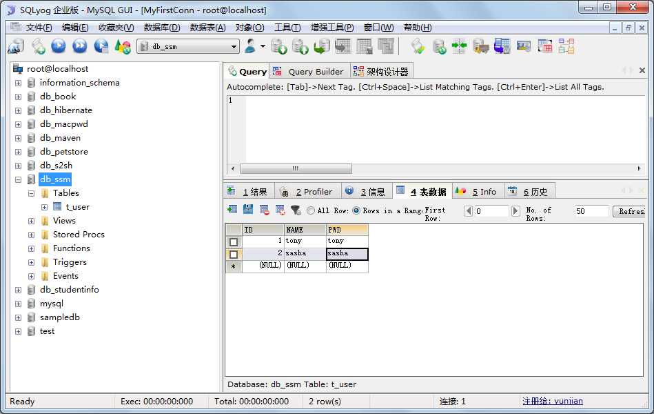
Task: Refresh object browser (colored shapes icon)
Action: [123, 46]
